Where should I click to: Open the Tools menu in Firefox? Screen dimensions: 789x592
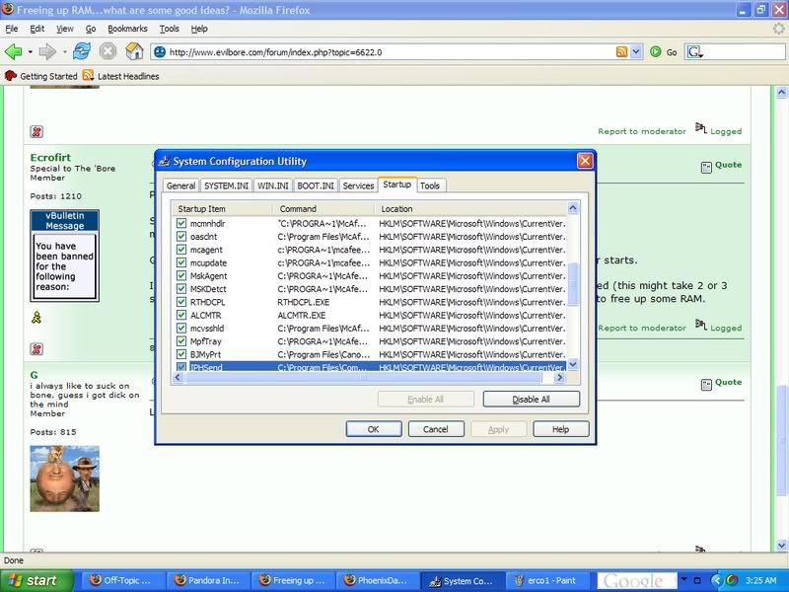click(x=169, y=29)
